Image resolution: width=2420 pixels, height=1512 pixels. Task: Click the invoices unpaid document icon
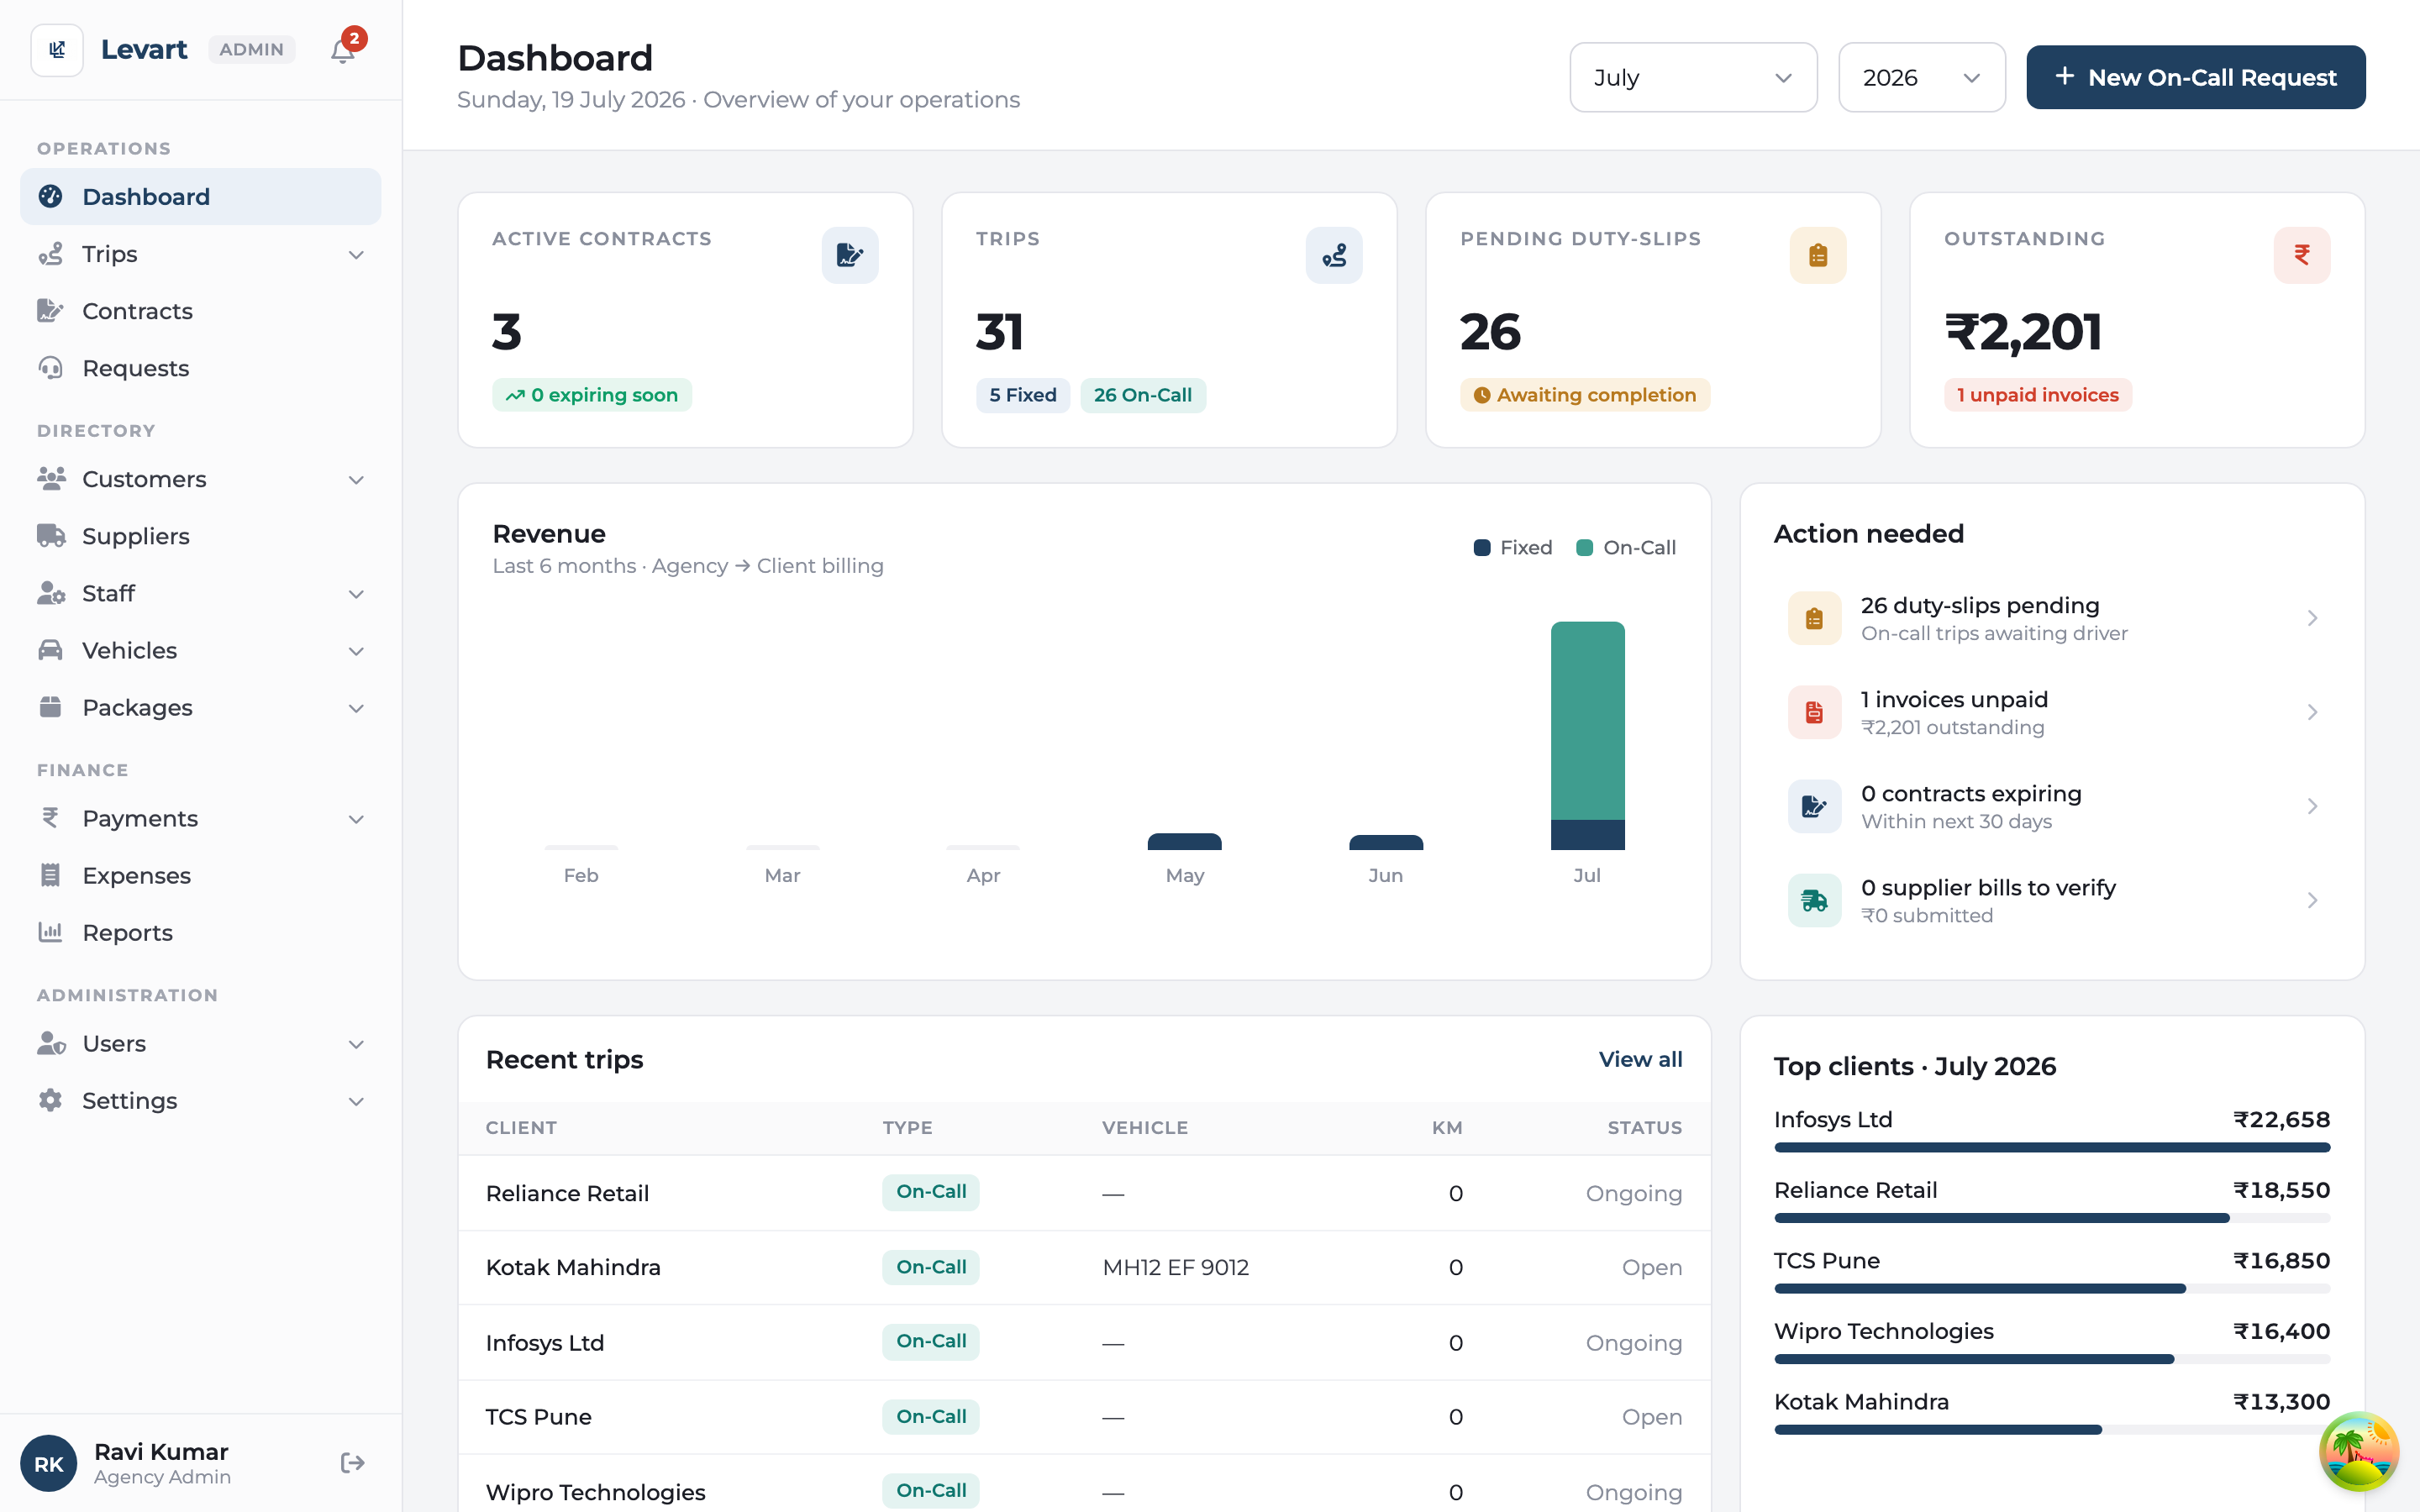coord(1814,712)
